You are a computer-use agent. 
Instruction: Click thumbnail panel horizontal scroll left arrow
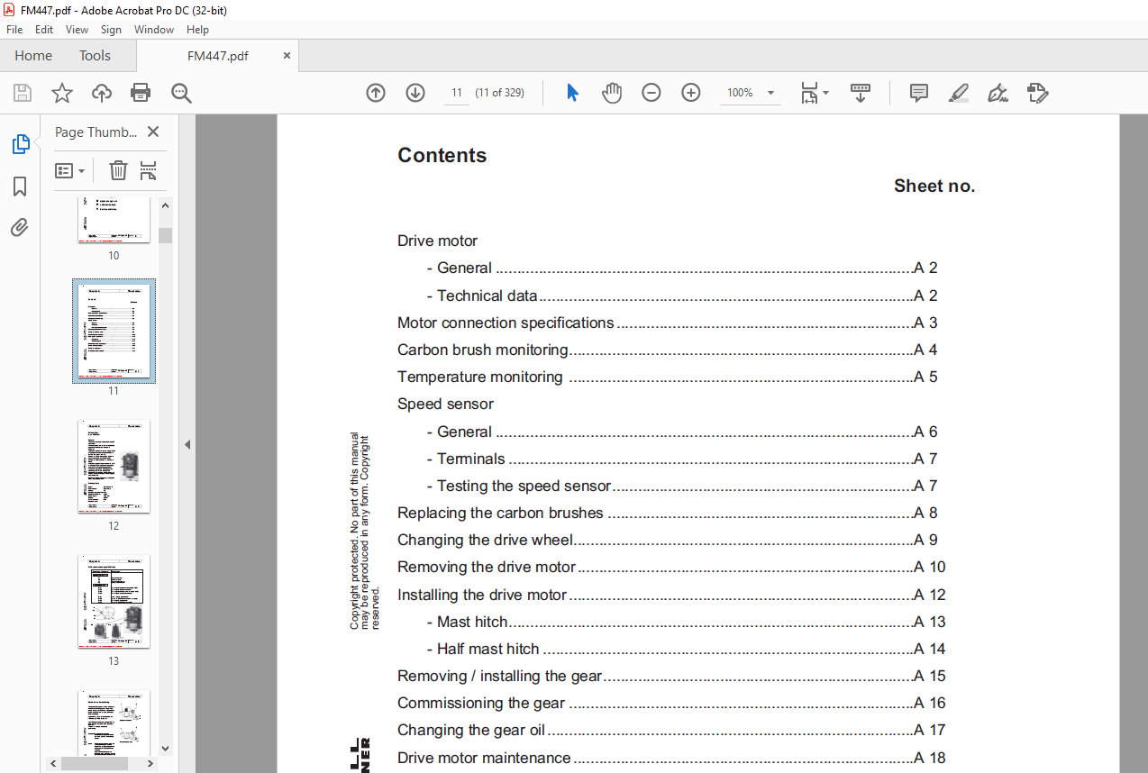(x=55, y=763)
